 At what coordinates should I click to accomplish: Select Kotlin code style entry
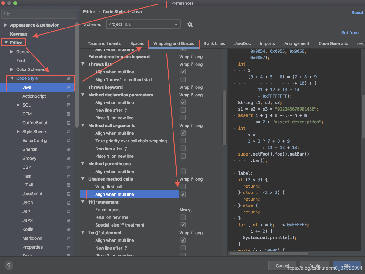tap(28, 229)
